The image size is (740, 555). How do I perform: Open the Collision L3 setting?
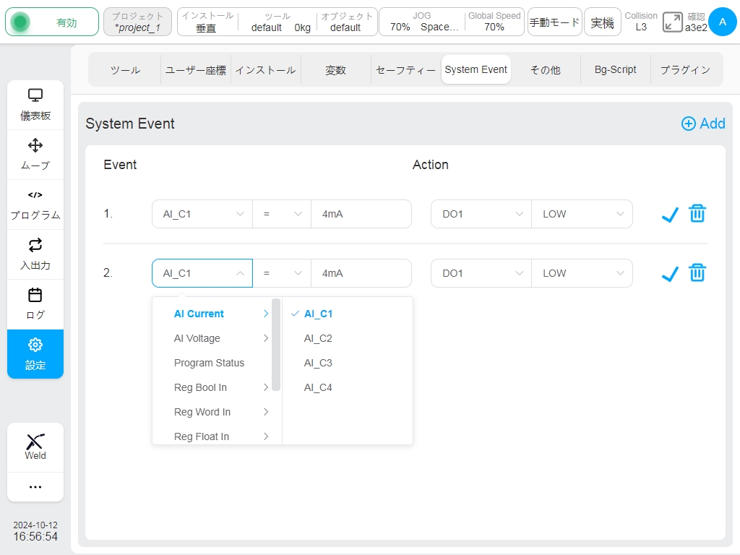pyautogui.click(x=640, y=22)
